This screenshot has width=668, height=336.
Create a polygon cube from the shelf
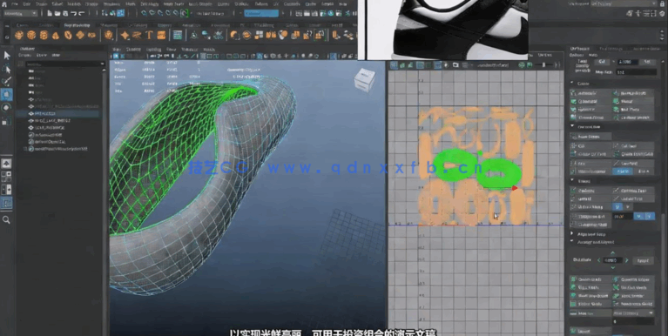[x=31, y=36]
